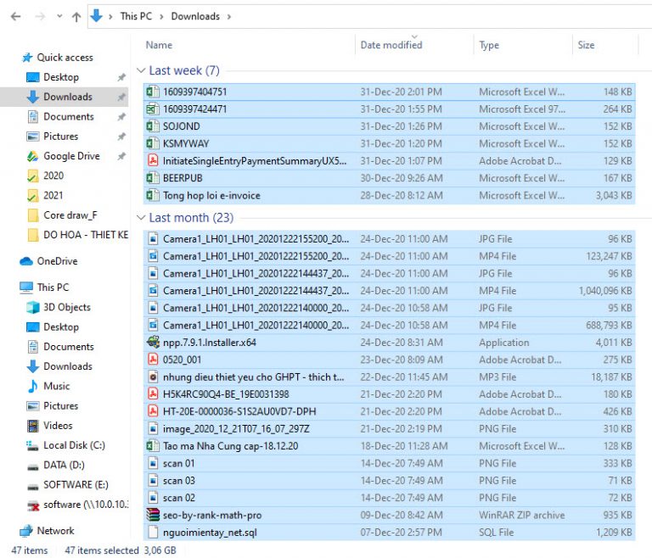Screen dimensions: 652x558
Task: Collapse the Last month group
Action: pos(141,217)
